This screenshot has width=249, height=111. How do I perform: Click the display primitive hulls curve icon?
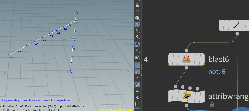[x=137, y=104]
